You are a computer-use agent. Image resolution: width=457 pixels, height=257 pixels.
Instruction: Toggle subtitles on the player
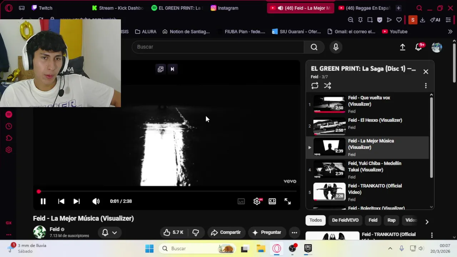tap(241, 201)
